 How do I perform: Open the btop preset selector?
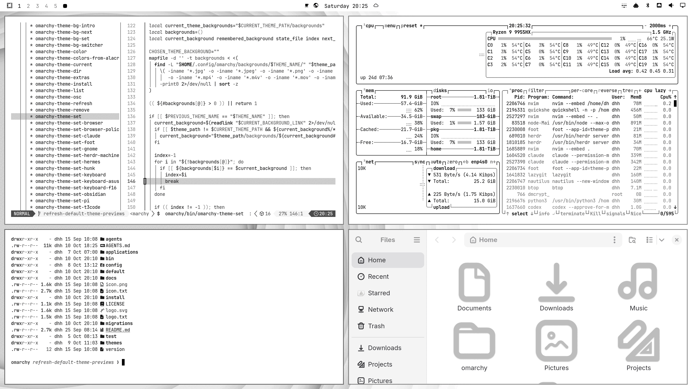pos(409,26)
